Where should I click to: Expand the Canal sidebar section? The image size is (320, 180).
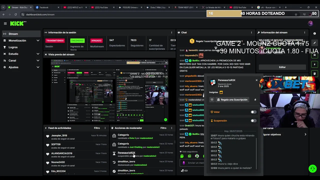pyautogui.click(x=38, y=60)
